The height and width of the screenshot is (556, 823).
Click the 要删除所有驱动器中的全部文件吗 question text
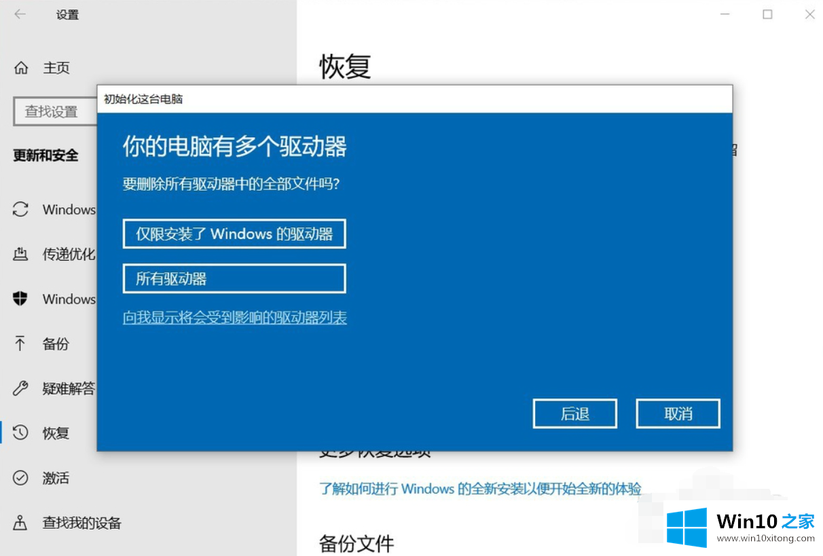click(231, 184)
